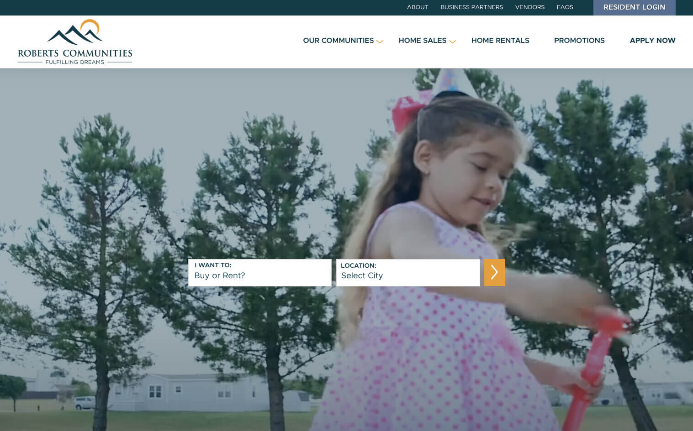
Task: Open the About page link
Action: point(418,7)
